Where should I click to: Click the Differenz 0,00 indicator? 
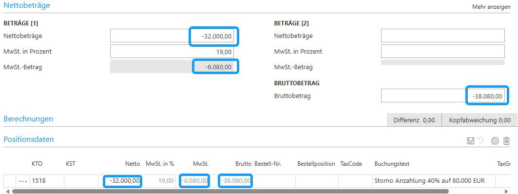tap(414, 120)
